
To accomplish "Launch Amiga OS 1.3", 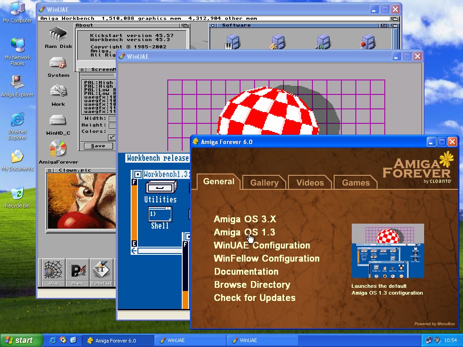I will (244, 232).
